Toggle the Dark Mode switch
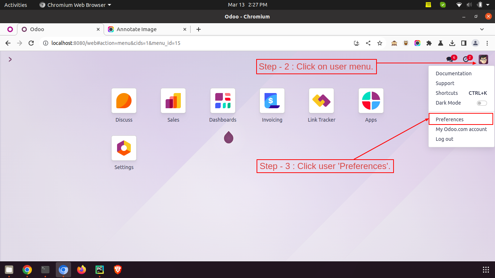 coord(482,103)
